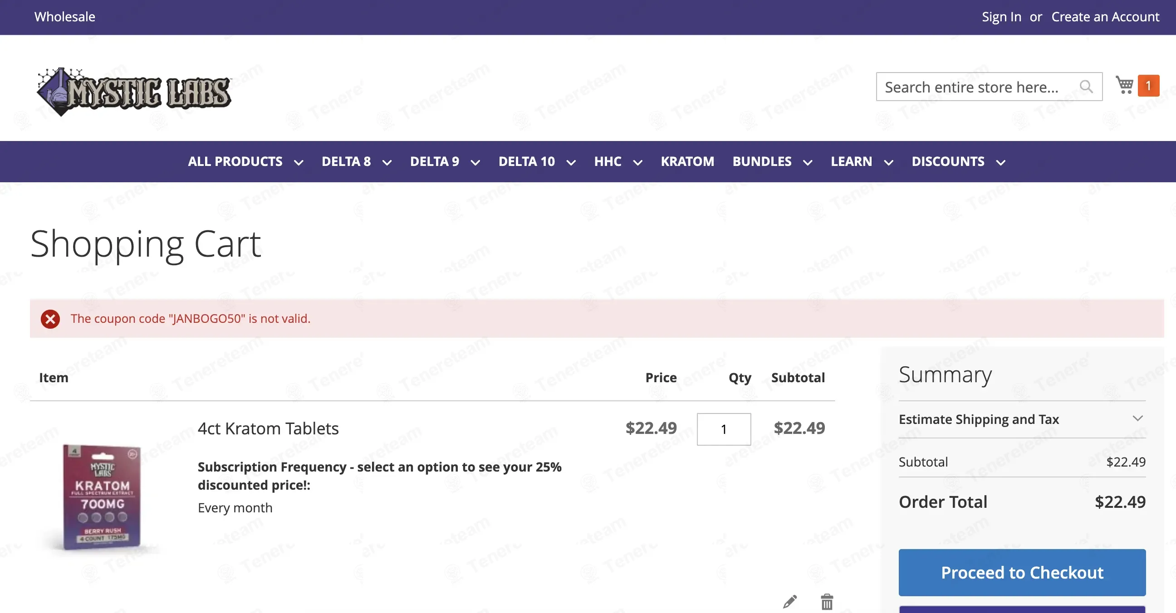The height and width of the screenshot is (613, 1176).
Task: Go to the KRATOM category
Action: [x=687, y=161]
